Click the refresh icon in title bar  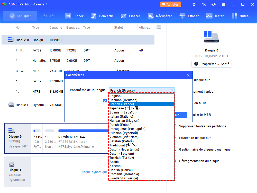pyautogui.click(x=213, y=4)
